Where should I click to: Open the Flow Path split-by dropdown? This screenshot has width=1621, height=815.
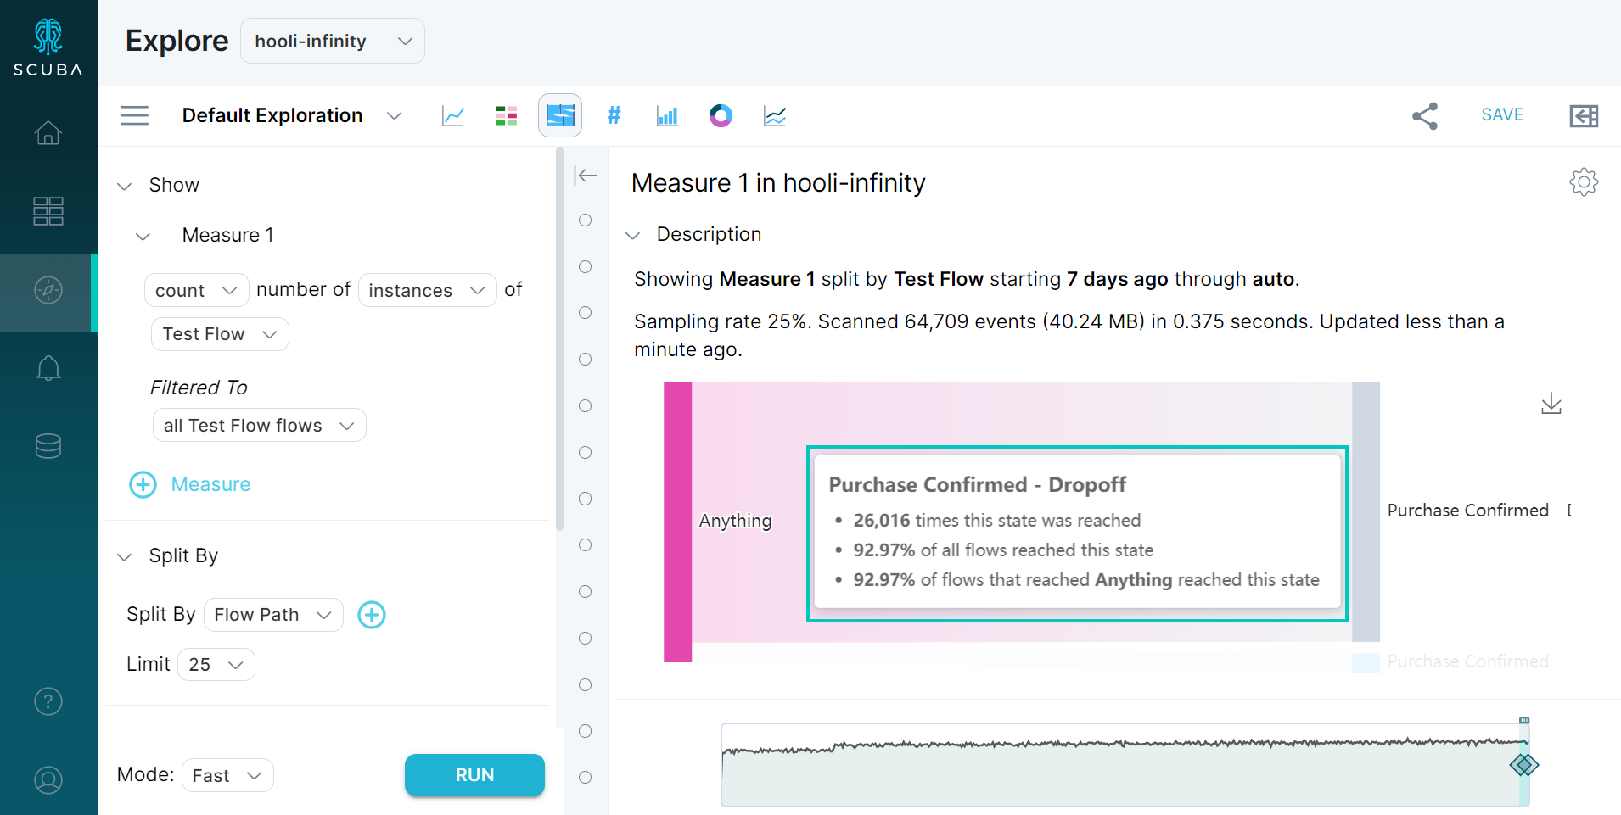coord(273,615)
